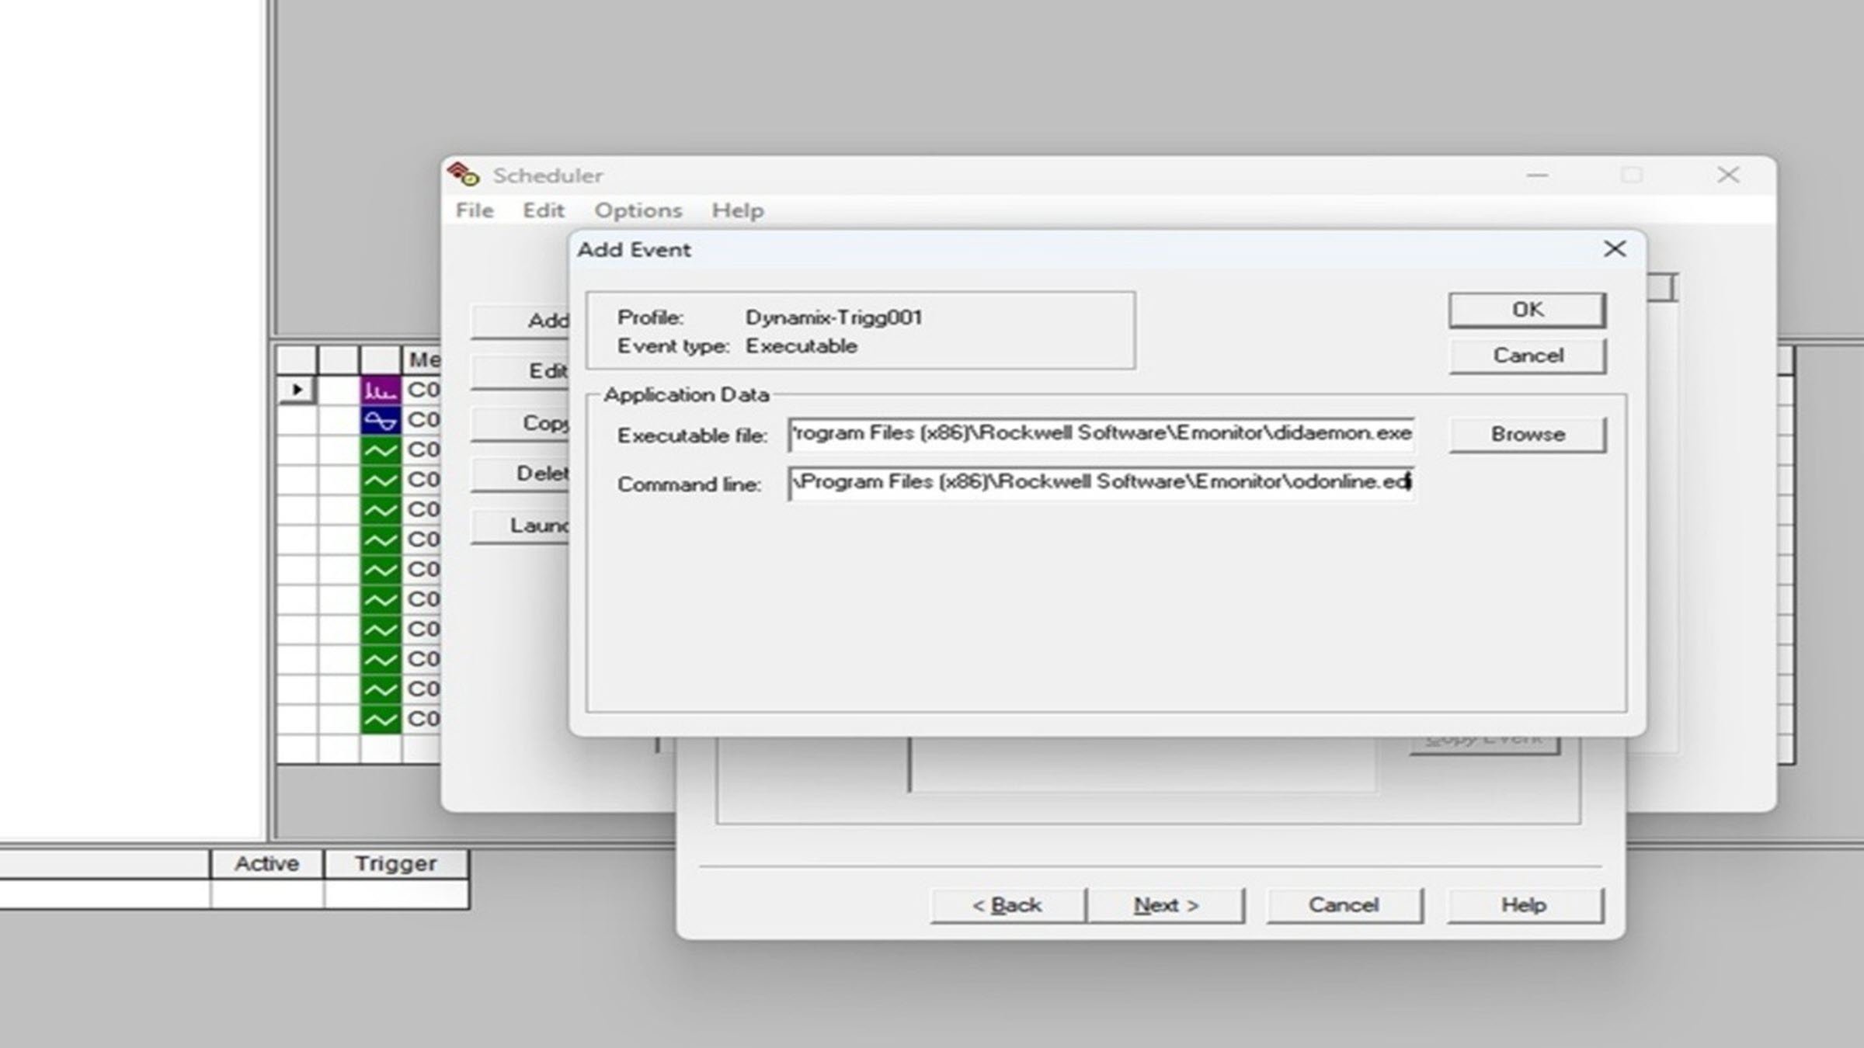Click OK in the Add Event dialog
1864x1048 pixels.
point(1527,310)
